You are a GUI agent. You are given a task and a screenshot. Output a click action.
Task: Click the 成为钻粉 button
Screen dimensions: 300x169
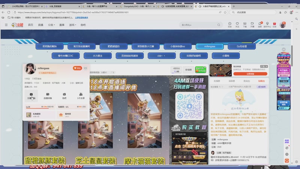coord(262,87)
